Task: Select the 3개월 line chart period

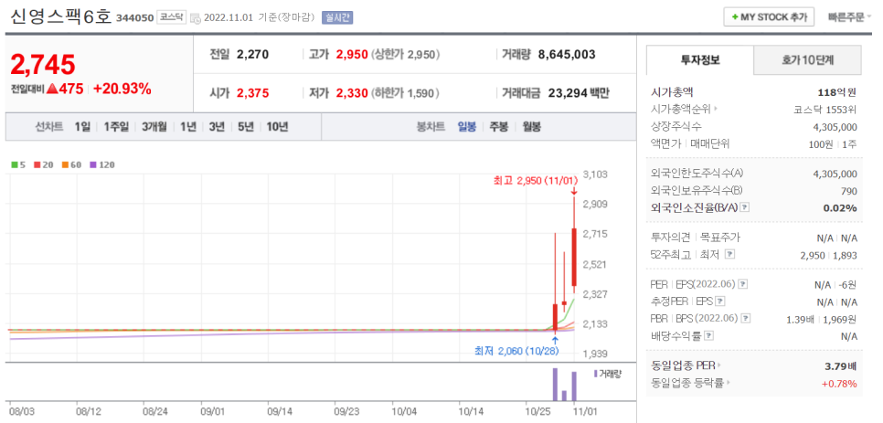Action: pyautogui.click(x=154, y=127)
